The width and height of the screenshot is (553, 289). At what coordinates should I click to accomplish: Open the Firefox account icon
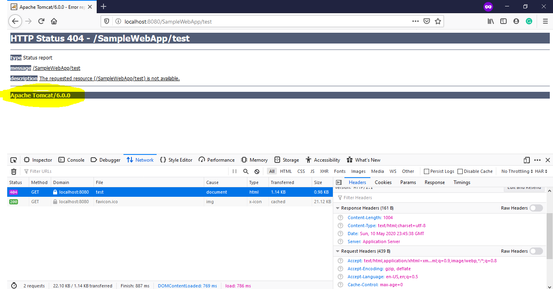[516, 21]
